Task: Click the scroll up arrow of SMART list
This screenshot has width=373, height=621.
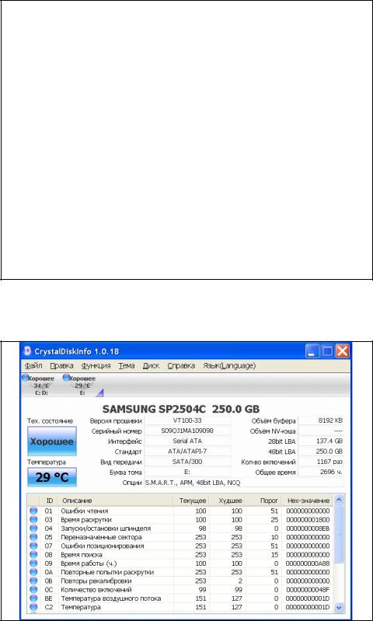Action: [339, 500]
